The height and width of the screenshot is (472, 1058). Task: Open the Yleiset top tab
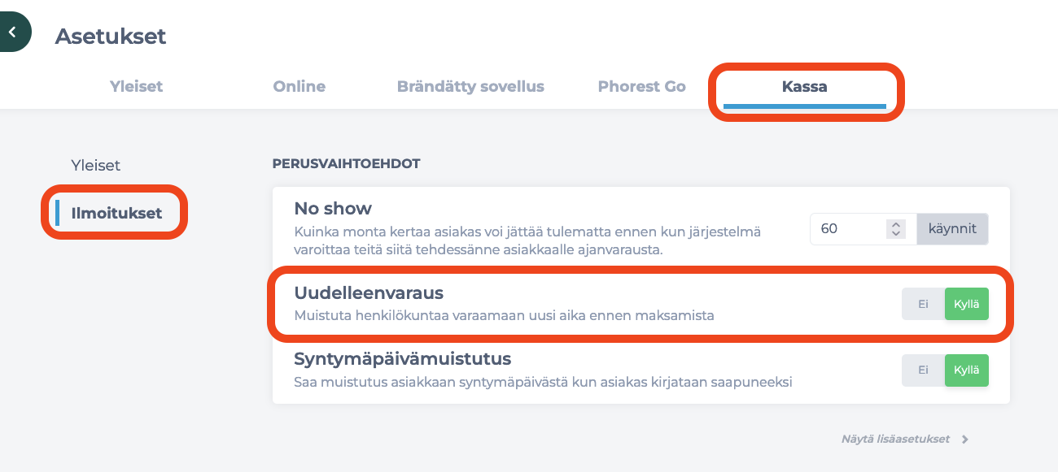click(136, 86)
